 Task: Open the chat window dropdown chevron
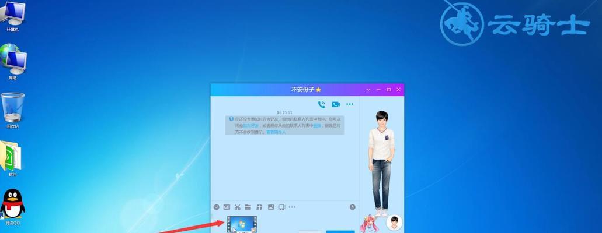[368, 90]
